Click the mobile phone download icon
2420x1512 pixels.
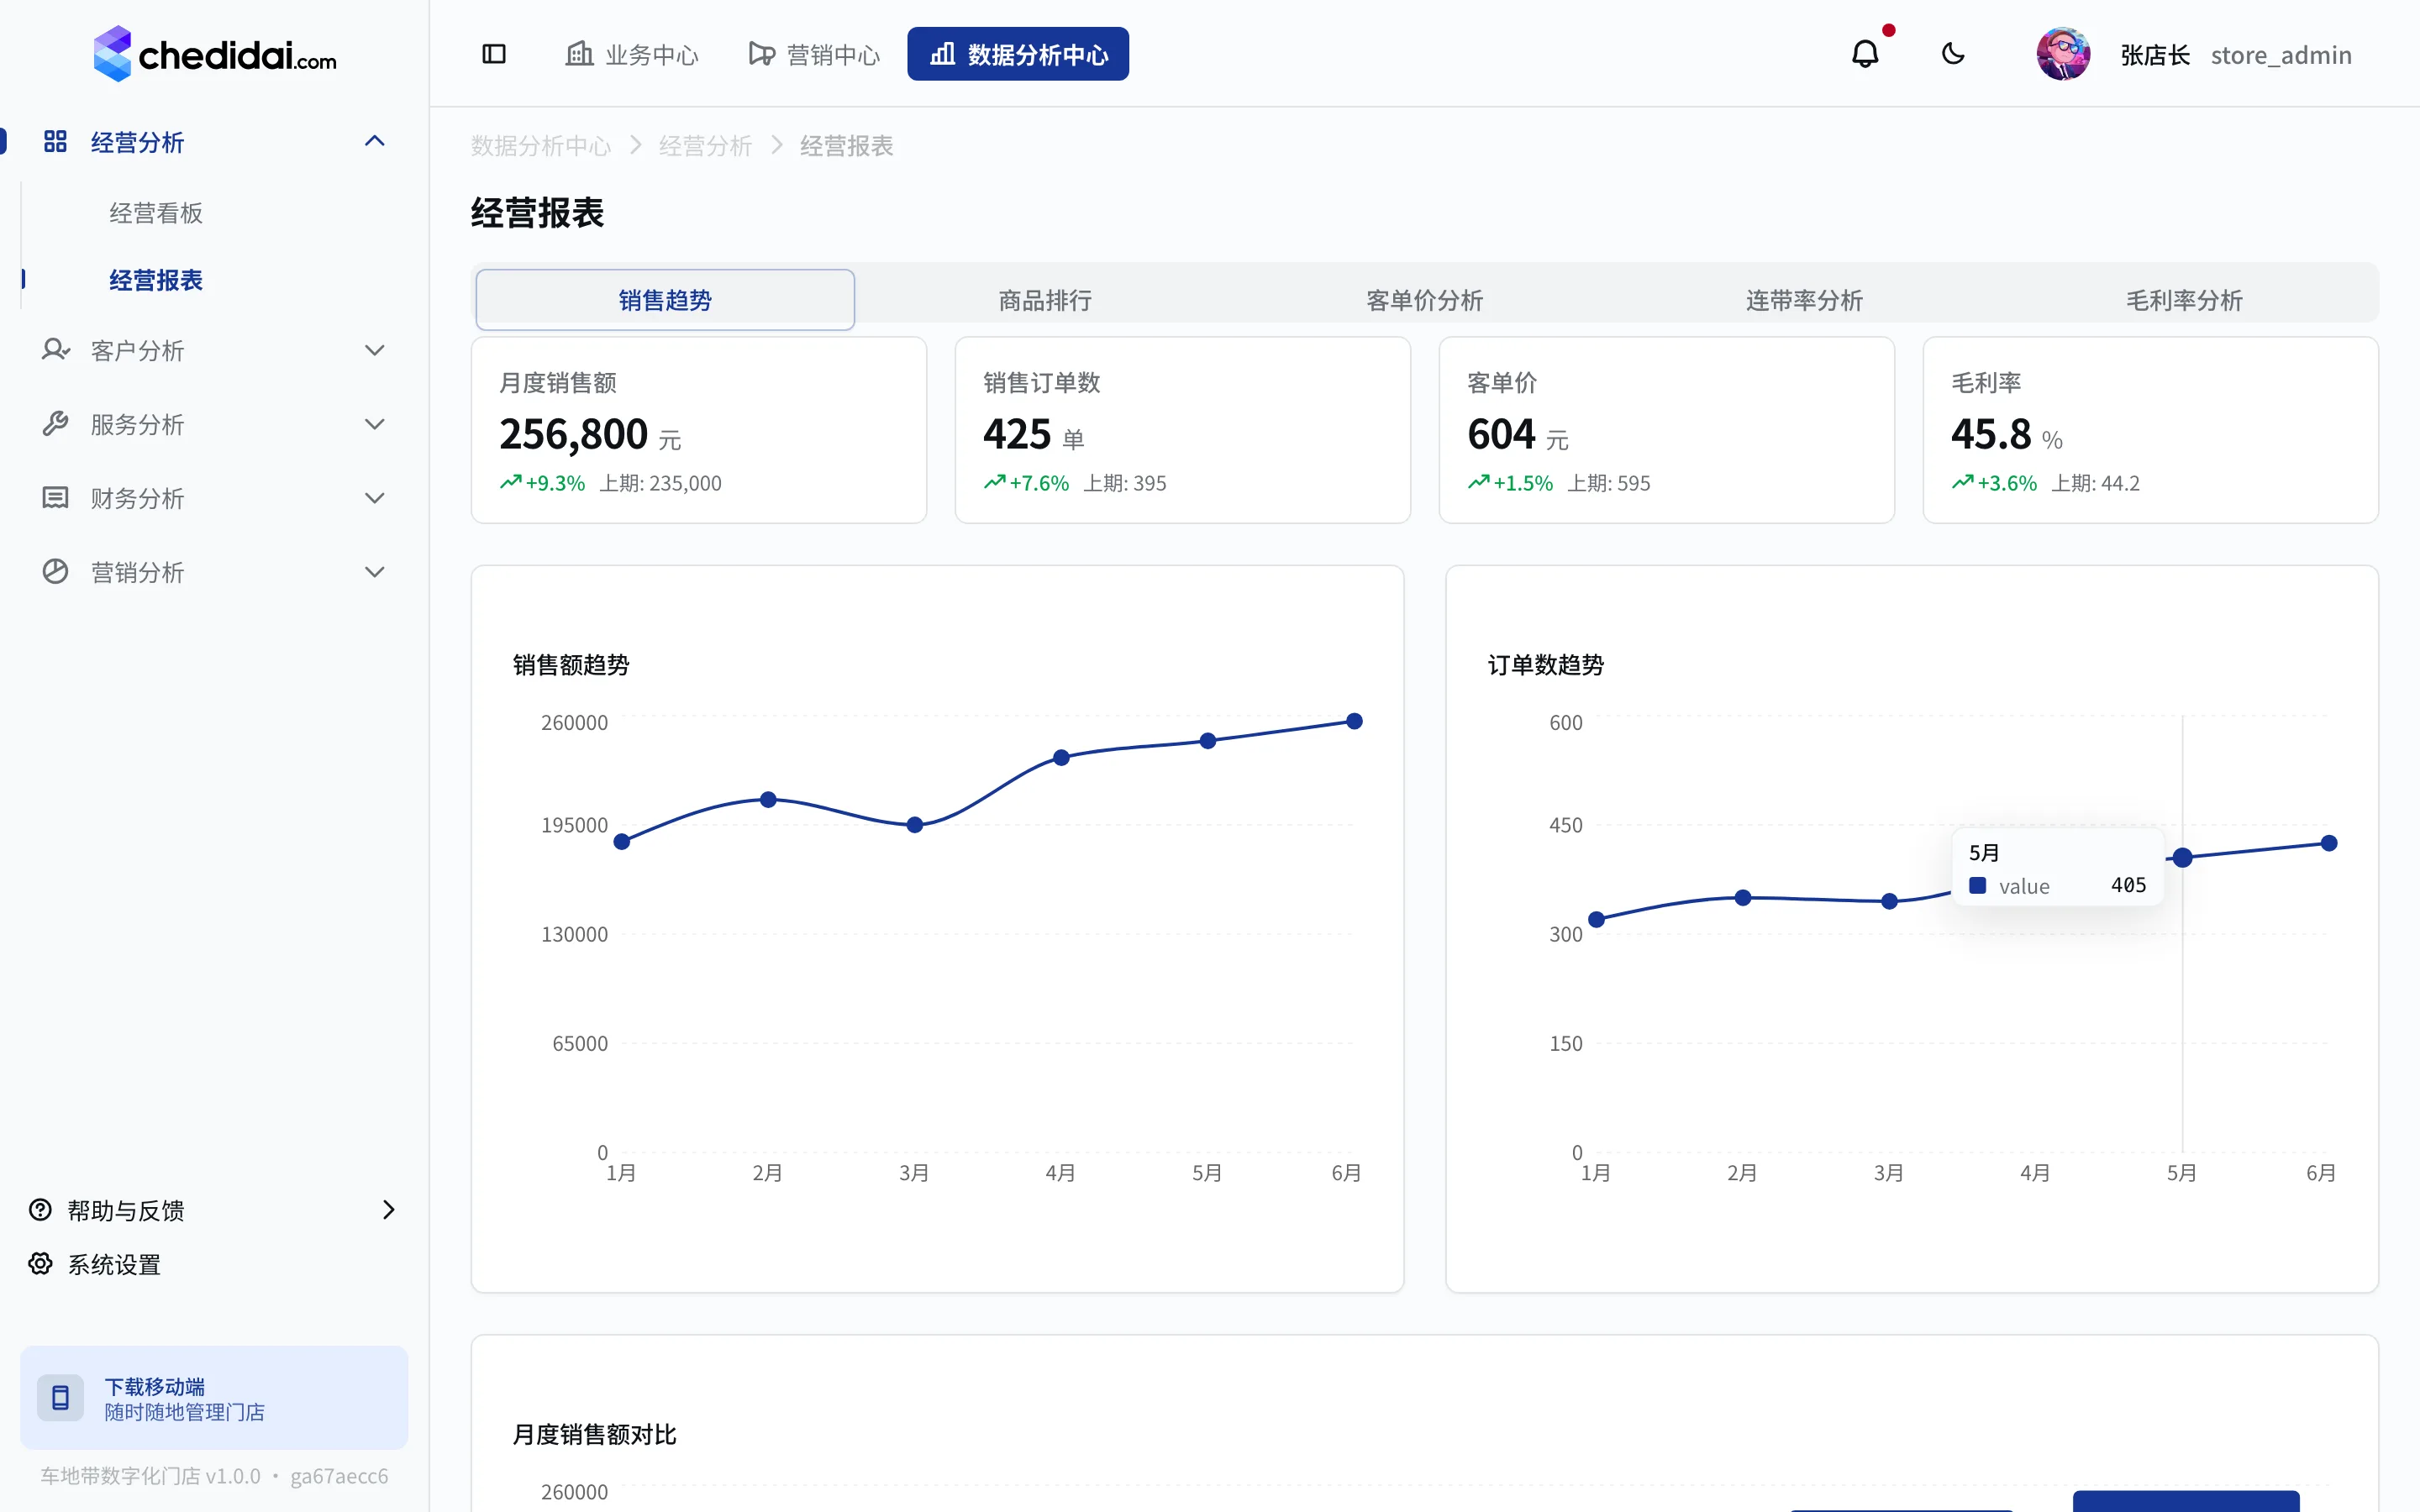pyautogui.click(x=60, y=1398)
